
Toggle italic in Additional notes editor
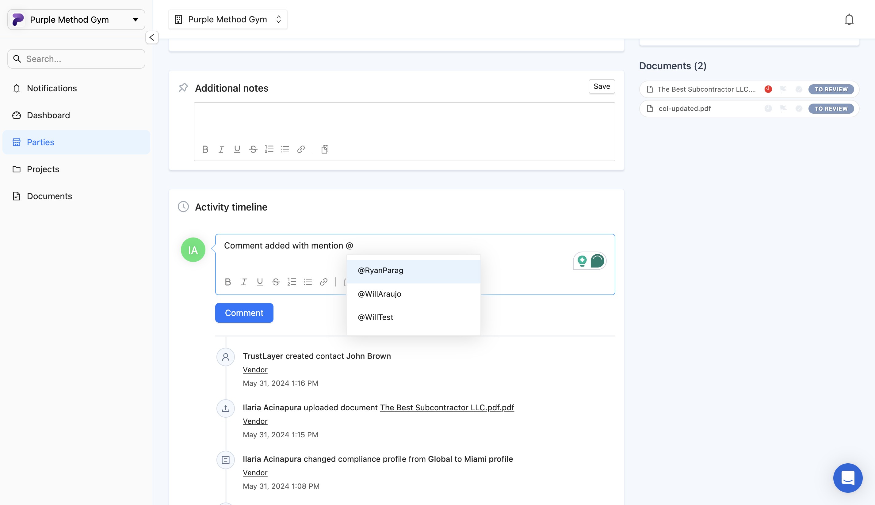221,149
